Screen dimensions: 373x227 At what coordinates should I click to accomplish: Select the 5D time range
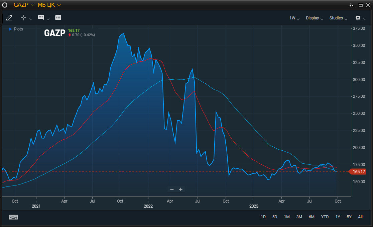(x=275, y=217)
